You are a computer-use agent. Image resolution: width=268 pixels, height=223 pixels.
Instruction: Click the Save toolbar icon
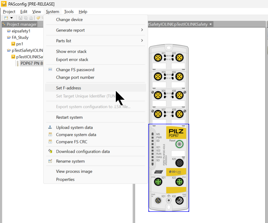pos(20,18)
